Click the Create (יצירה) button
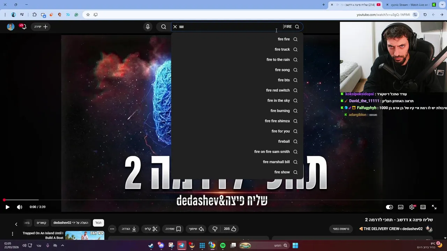447x251 pixels. [x=41, y=26]
